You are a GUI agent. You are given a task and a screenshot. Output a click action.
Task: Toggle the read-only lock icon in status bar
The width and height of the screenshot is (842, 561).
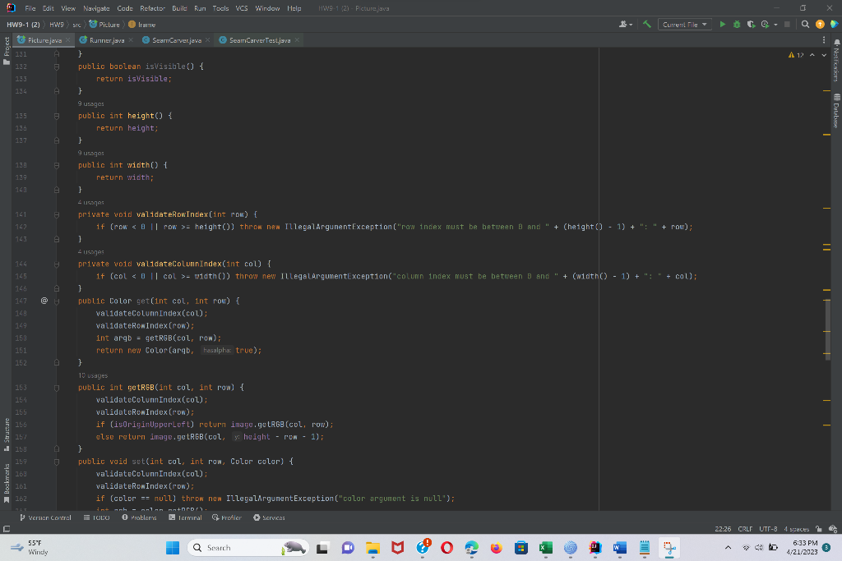point(818,529)
